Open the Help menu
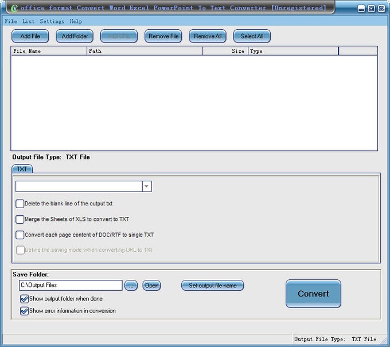The height and width of the screenshot is (347, 390). [x=76, y=21]
